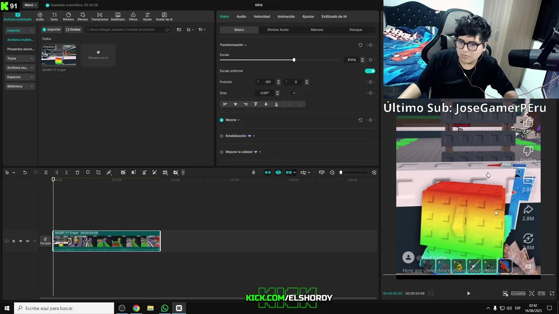Click the delete trash icon in timeline toolbar
This screenshot has width=559, height=314.
pyautogui.click(x=77, y=173)
